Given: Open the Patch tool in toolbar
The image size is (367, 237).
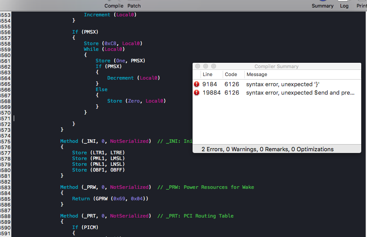Looking at the screenshot, I should [x=134, y=4].
